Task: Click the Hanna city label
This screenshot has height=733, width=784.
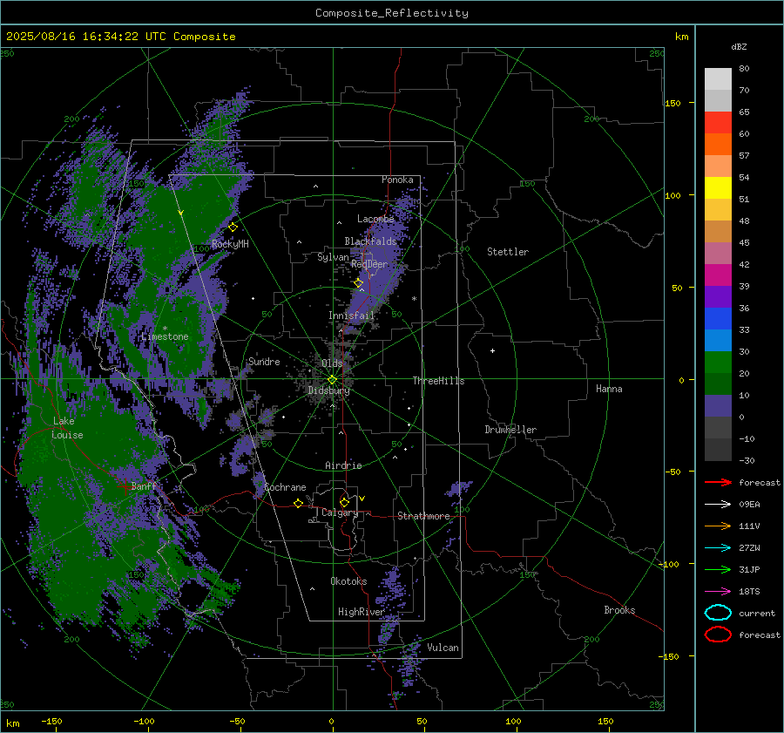Action: point(609,389)
